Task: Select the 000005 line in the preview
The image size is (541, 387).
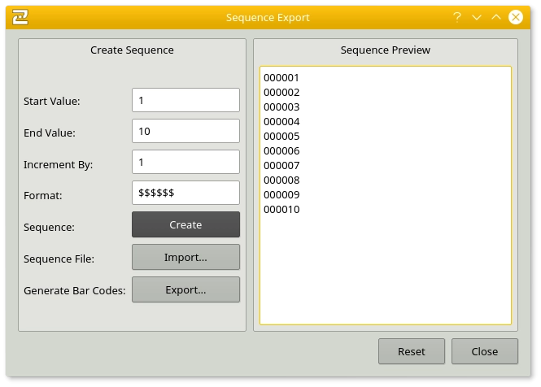Action: click(x=282, y=137)
